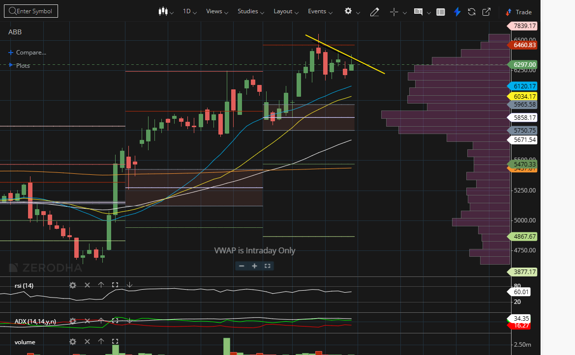Pop out chart in new window

(486, 12)
